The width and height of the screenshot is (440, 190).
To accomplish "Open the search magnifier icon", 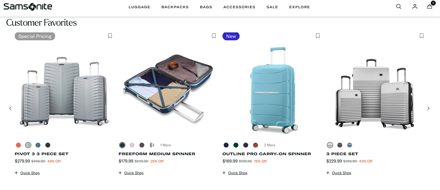I will click(x=399, y=6).
